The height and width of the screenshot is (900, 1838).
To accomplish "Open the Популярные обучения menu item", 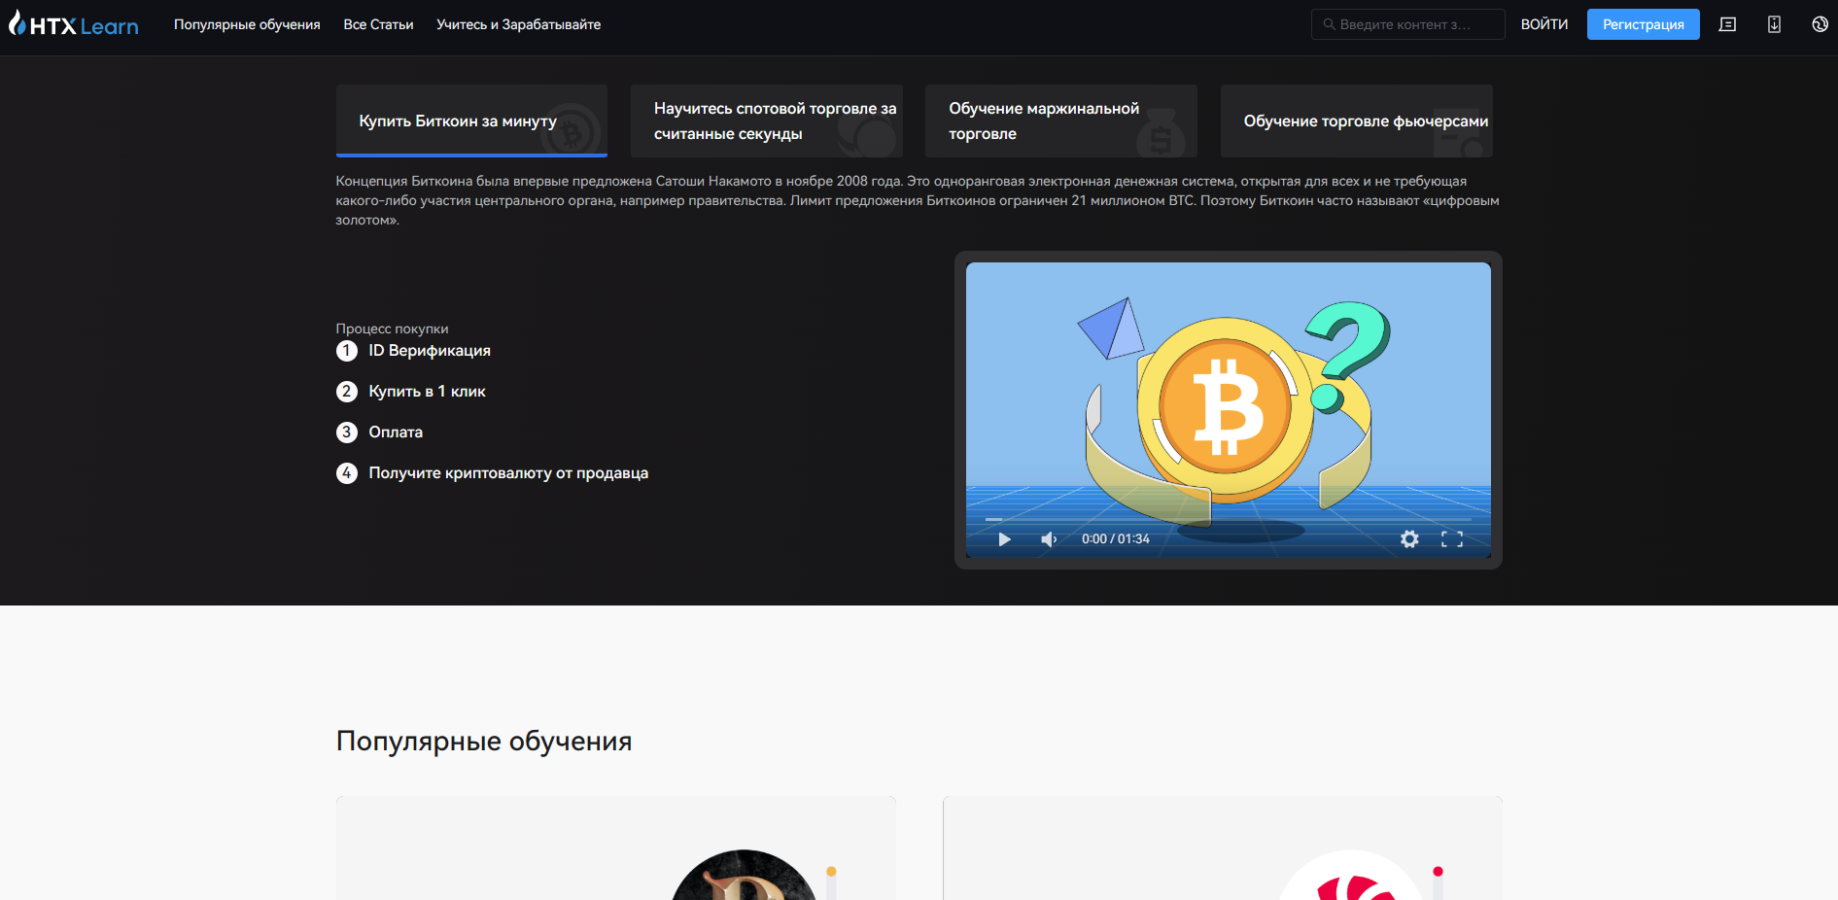I will [247, 24].
